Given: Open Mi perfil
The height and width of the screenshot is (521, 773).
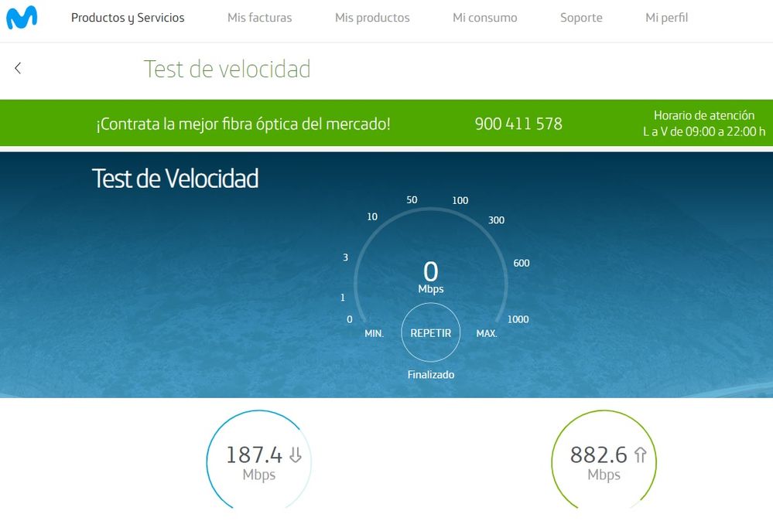Looking at the screenshot, I should pos(665,17).
